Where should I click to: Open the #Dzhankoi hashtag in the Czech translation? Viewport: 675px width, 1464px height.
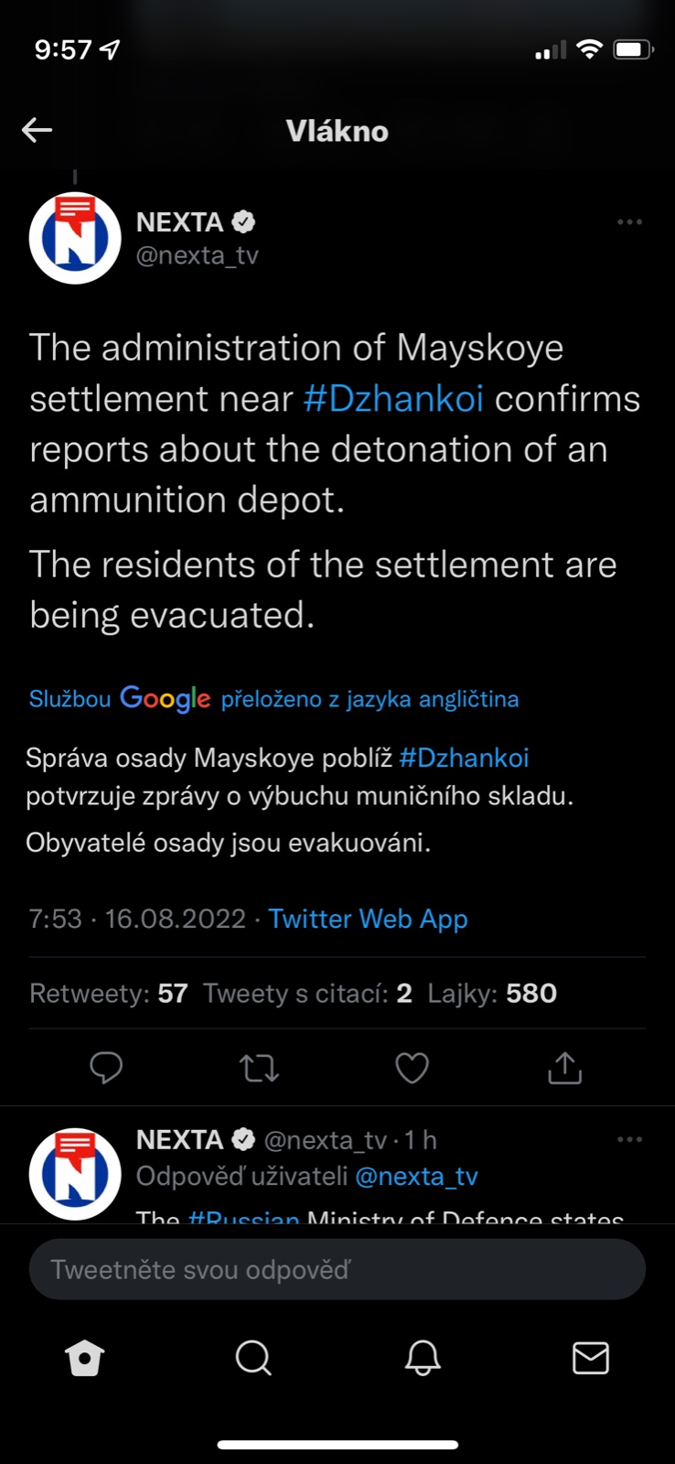click(464, 758)
